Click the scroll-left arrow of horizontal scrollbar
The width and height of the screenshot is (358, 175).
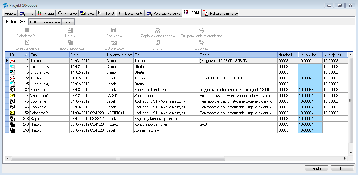click(8, 158)
